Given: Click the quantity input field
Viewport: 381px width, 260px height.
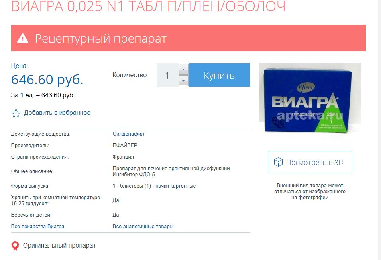Looking at the screenshot, I should (x=167, y=75).
